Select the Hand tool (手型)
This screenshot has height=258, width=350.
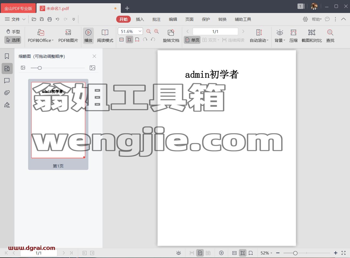pyautogui.click(x=13, y=32)
